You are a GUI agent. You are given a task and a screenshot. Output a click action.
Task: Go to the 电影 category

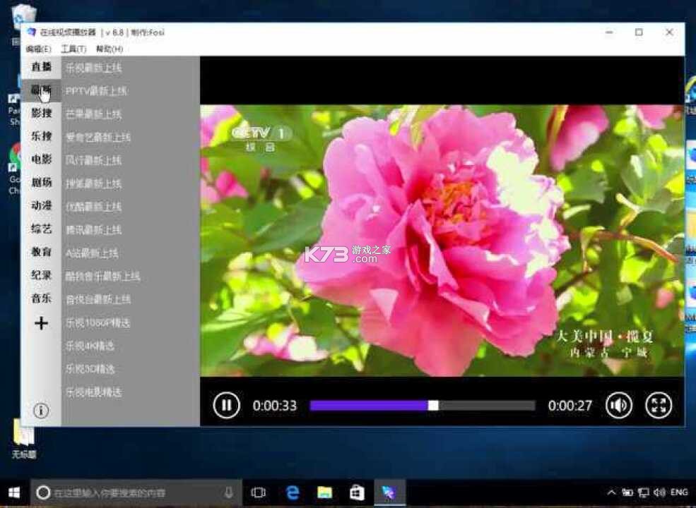point(41,159)
